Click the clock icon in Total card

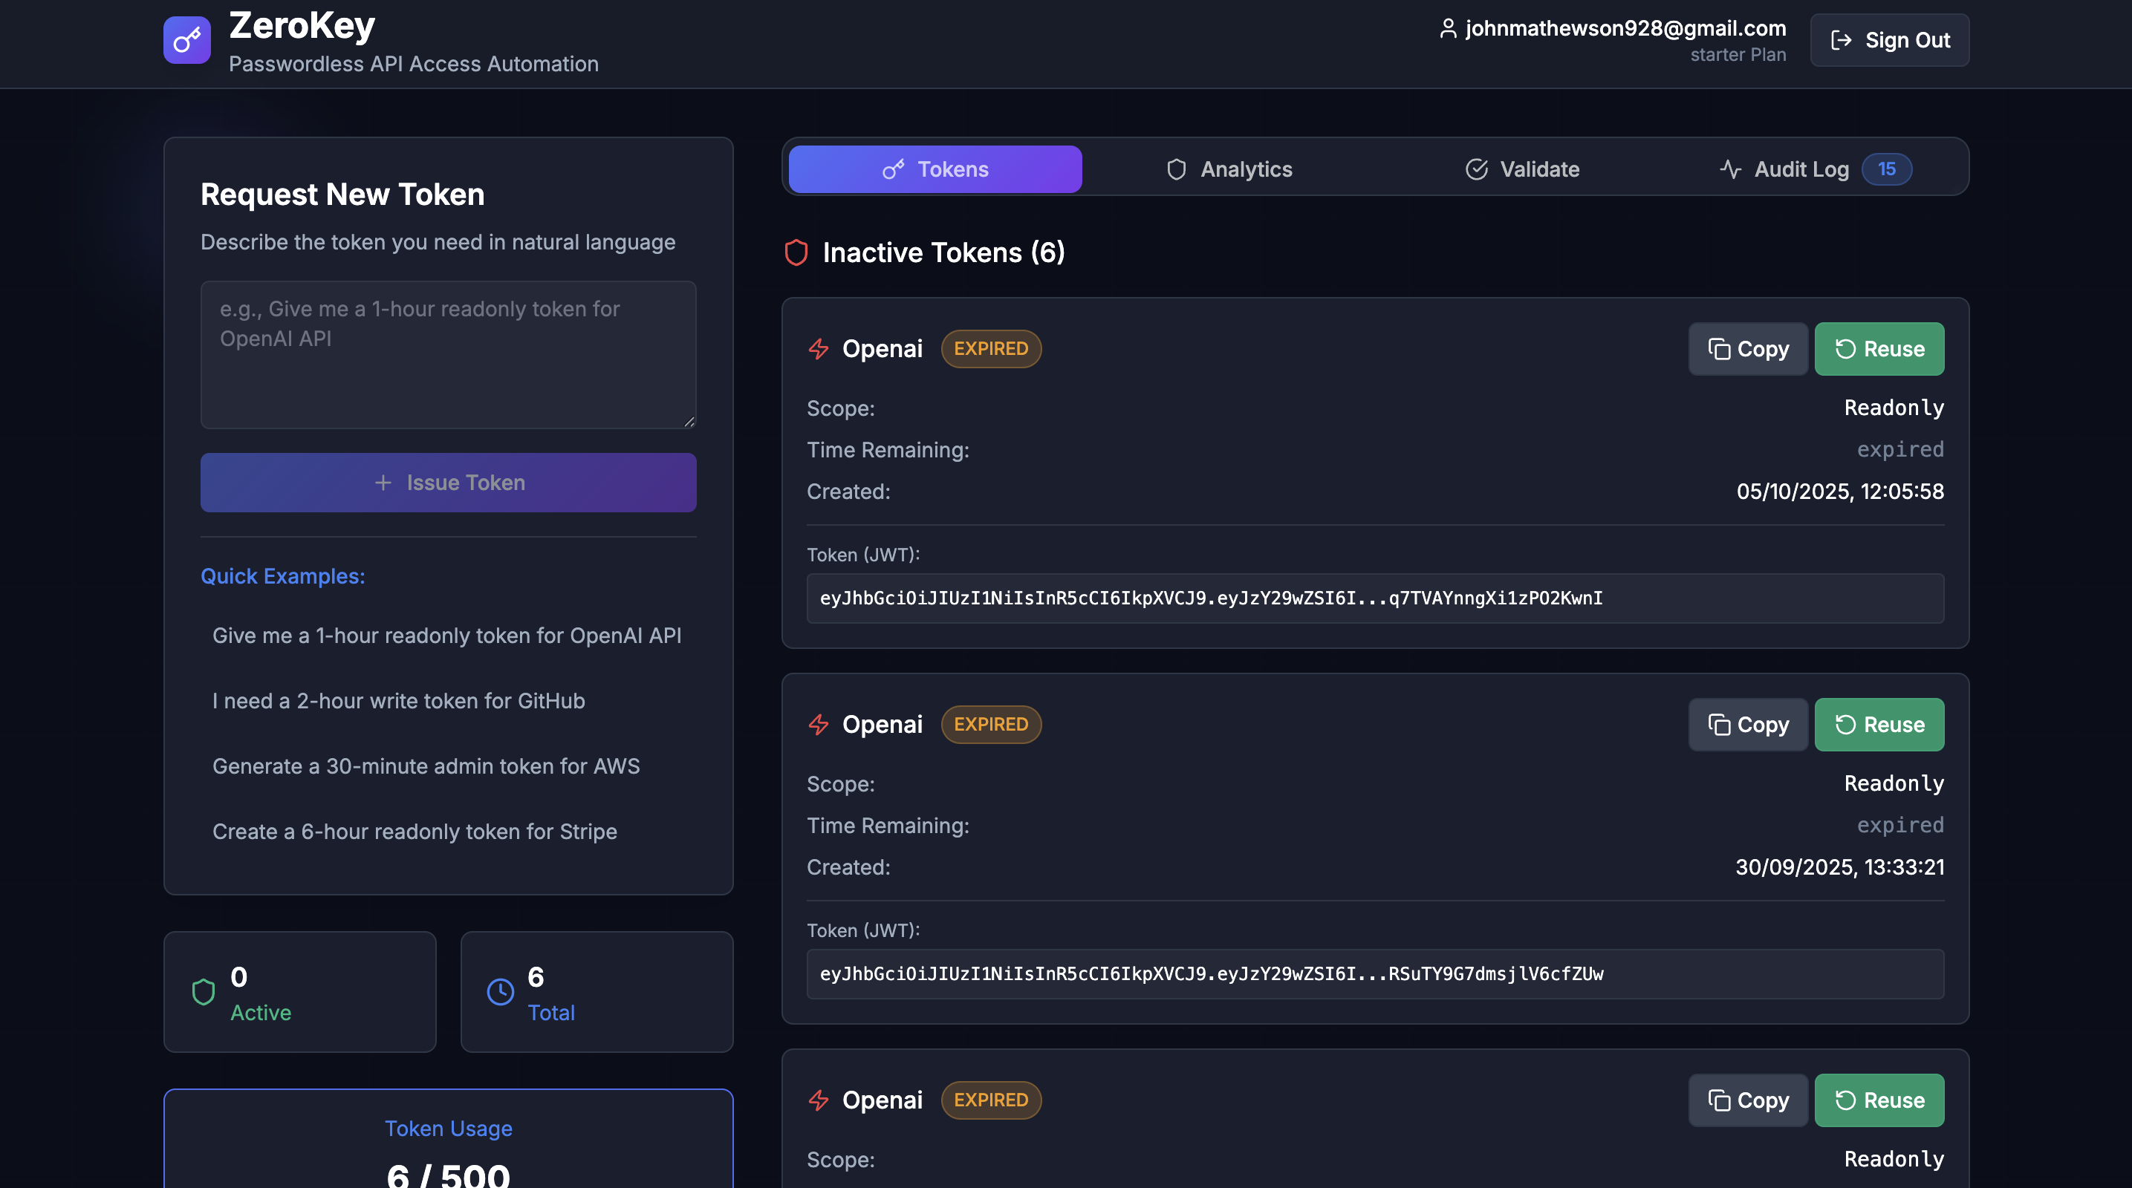click(x=500, y=991)
